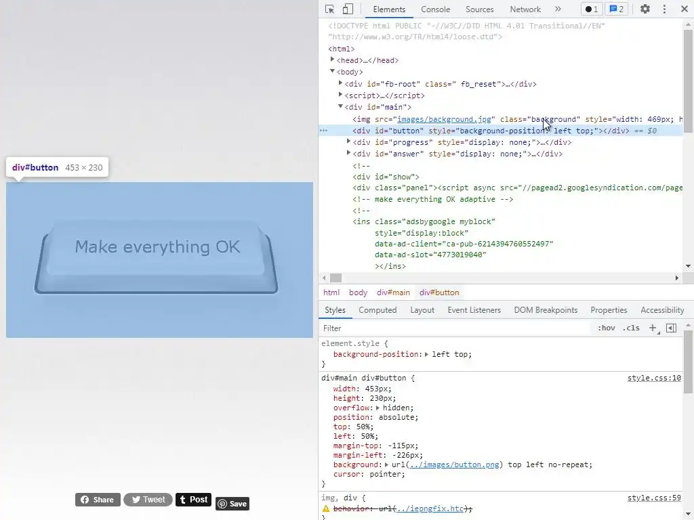Show more DevTools tabs chevron

558,9
